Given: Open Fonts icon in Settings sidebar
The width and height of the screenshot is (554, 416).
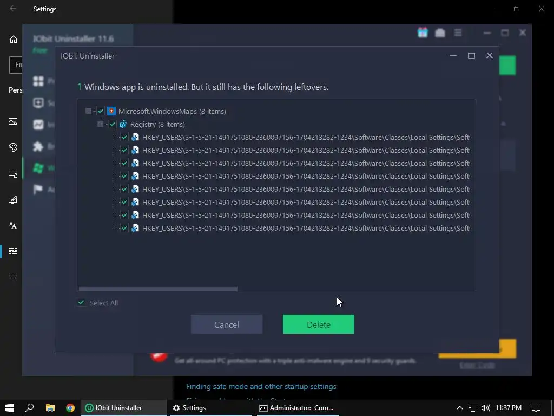Looking at the screenshot, I should [13, 225].
